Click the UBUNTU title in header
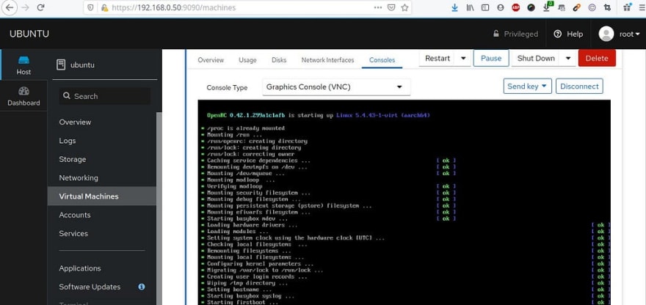646x305 pixels. pyautogui.click(x=29, y=34)
